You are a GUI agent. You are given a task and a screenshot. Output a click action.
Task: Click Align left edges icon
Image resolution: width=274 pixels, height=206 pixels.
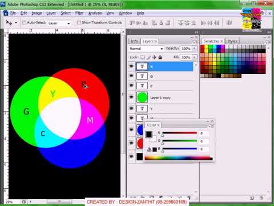pyautogui.click(x=154, y=23)
